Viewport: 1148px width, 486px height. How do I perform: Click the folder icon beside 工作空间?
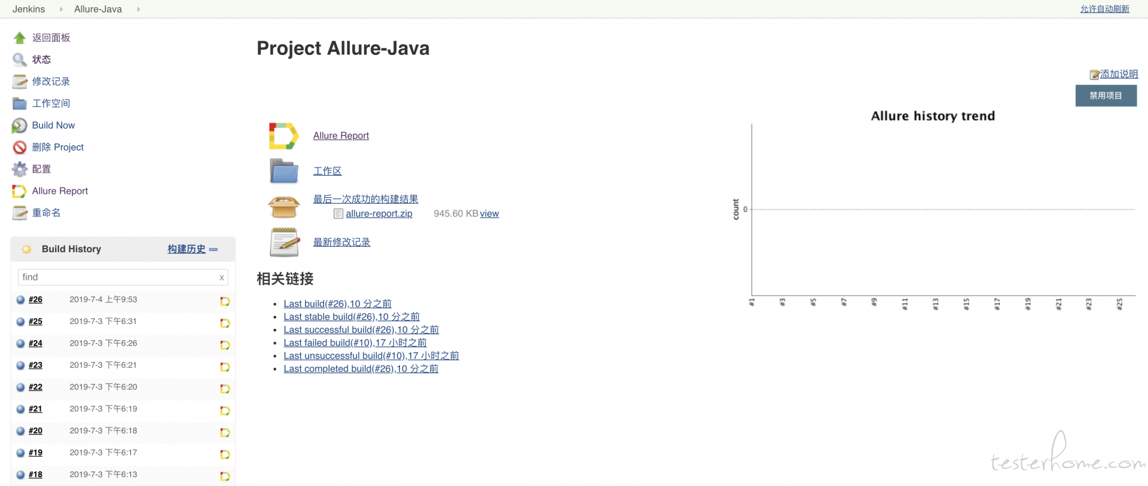(x=20, y=103)
